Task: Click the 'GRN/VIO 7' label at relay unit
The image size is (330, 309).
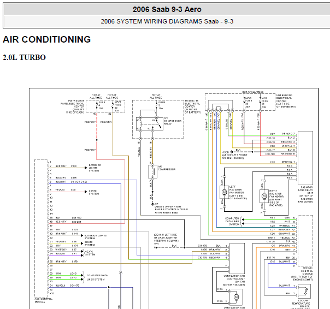Action: click(x=288, y=134)
